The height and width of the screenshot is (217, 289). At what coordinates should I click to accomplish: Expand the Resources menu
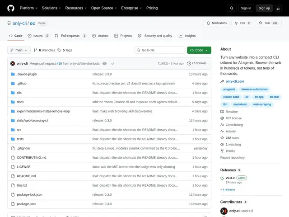pyautogui.click(x=76, y=8)
